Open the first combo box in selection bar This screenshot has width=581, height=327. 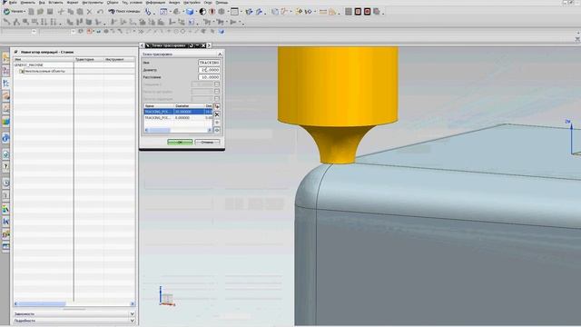coord(18,32)
